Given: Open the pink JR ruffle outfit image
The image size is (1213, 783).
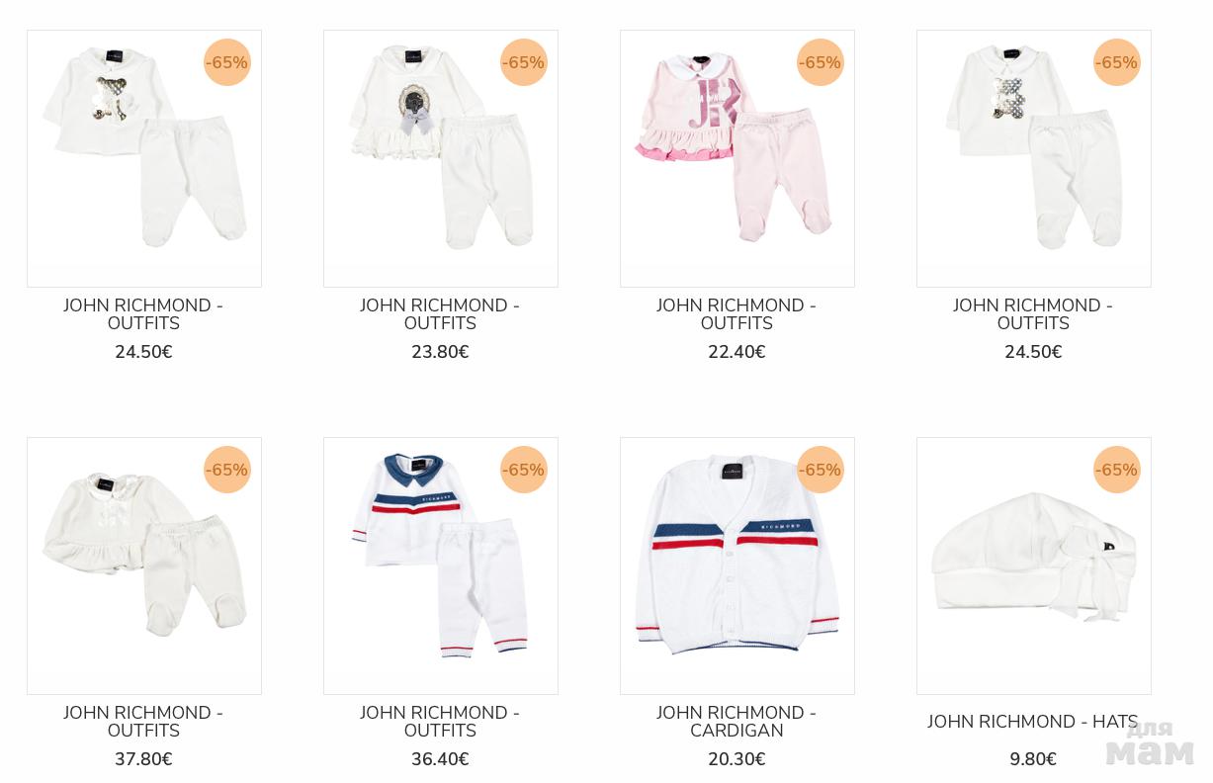Looking at the screenshot, I should click(736, 158).
